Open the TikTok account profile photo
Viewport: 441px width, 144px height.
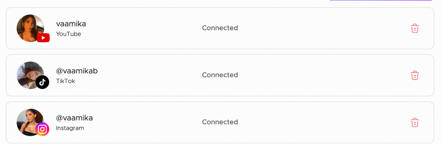point(30,75)
